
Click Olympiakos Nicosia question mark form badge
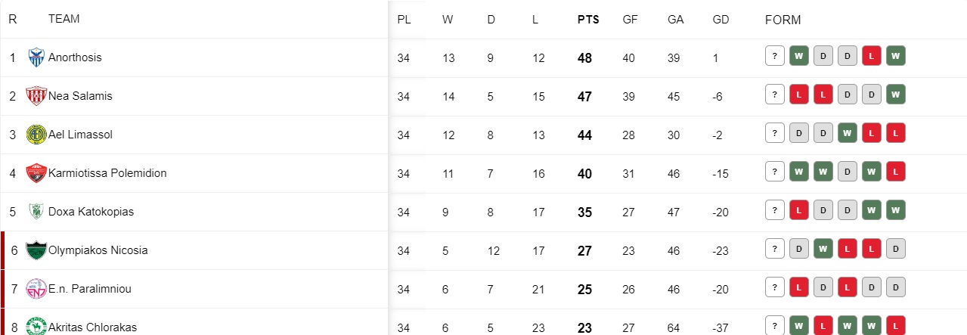click(x=774, y=249)
